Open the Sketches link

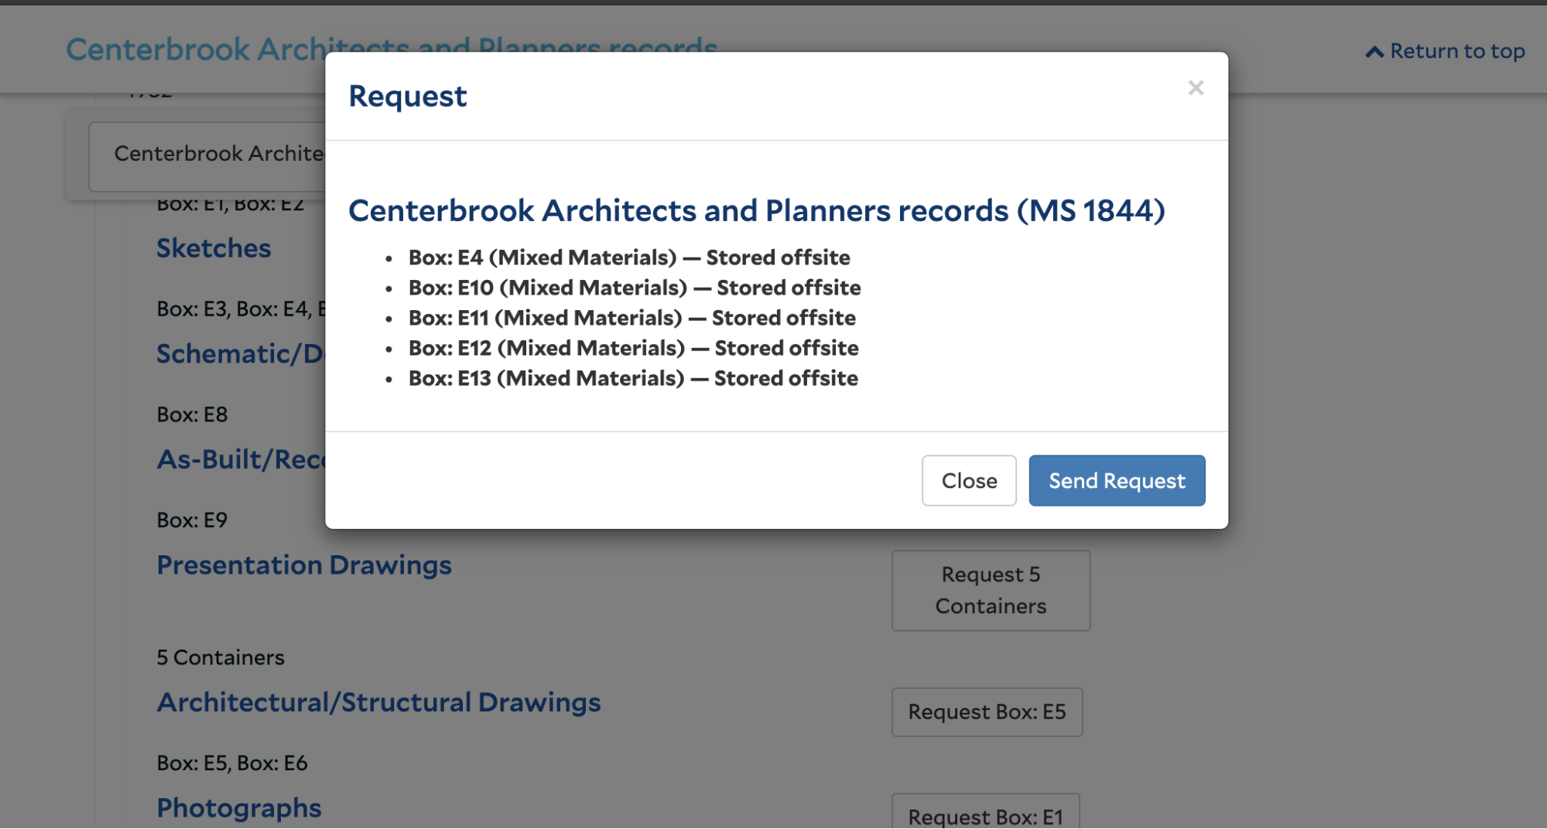tap(214, 248)
